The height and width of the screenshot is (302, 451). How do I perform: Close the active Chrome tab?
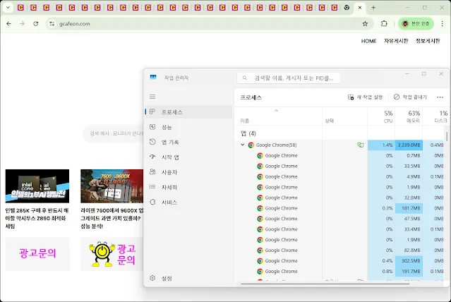(360, 8)
